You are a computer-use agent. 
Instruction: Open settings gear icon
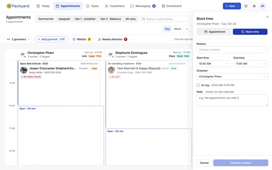(x=254, y=6)
